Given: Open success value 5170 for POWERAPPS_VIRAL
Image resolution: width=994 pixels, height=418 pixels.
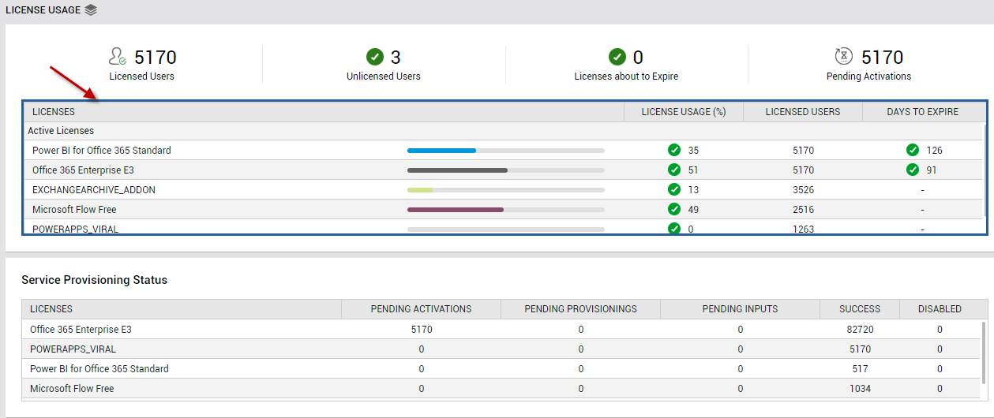Looking at the screenshot, I should pos(860,349).
